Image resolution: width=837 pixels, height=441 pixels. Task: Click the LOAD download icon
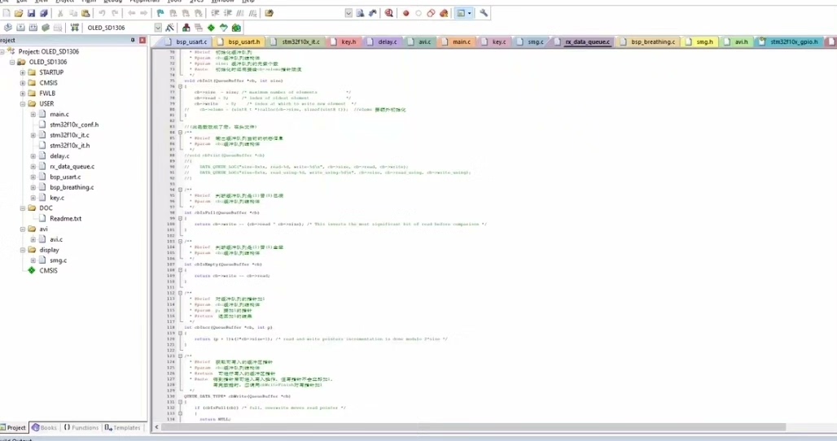pos(75,28)
